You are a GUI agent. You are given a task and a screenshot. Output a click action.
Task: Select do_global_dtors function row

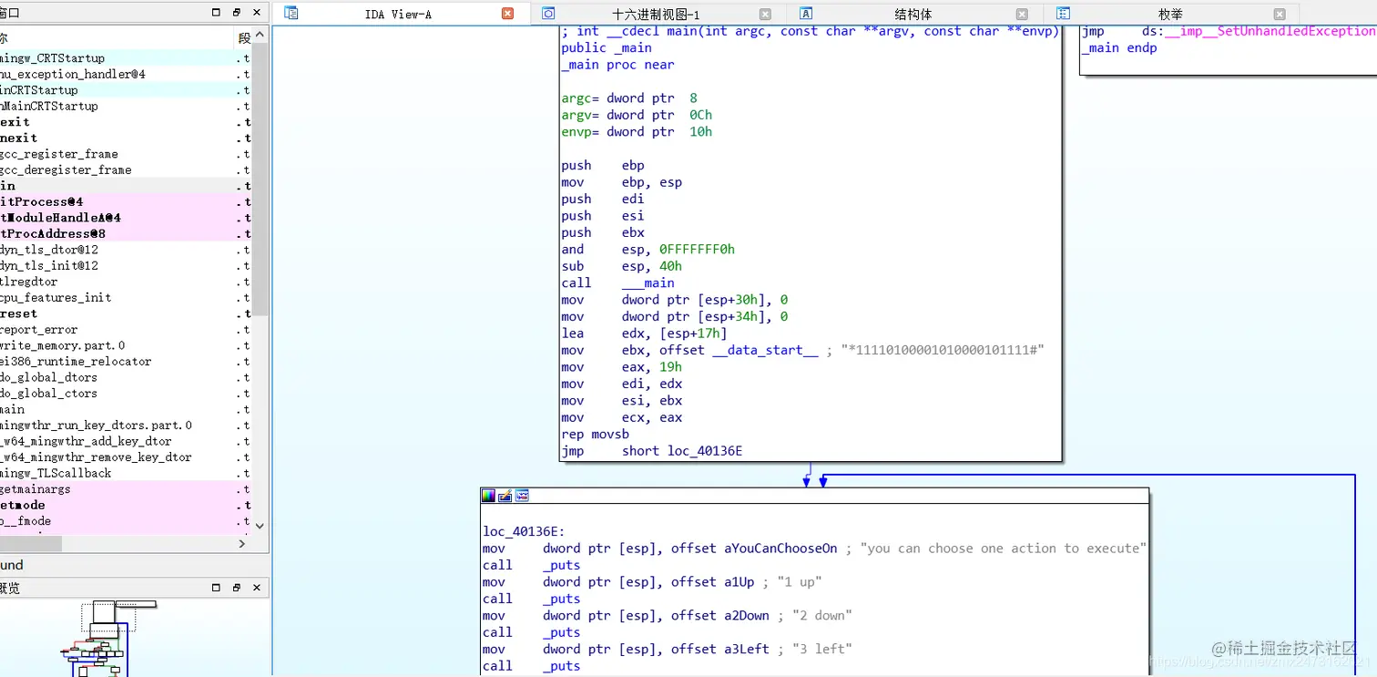pyautogui.click(x=126, y=377)
